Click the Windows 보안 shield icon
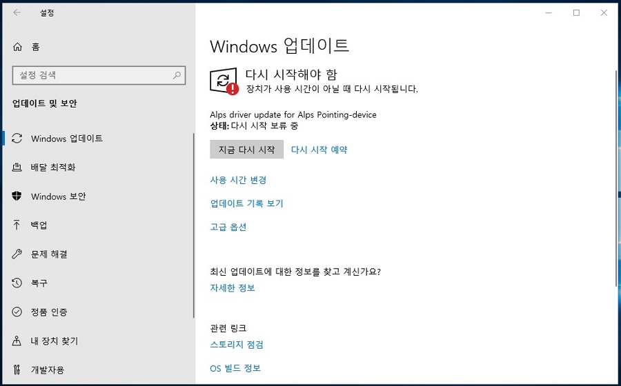This screenshot has height=386, width=621. tap(17, 196)
